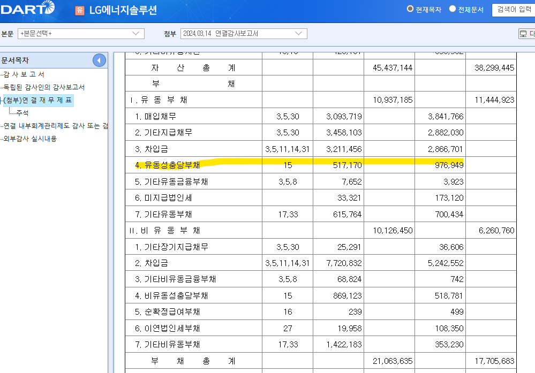Click the 5. 순확정급여부채 row label
This screenshot has width=535, height=373.
[168, 311]
